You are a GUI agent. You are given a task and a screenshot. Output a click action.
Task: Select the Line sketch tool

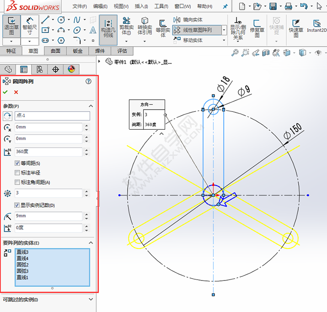click(x=45, y=20)
